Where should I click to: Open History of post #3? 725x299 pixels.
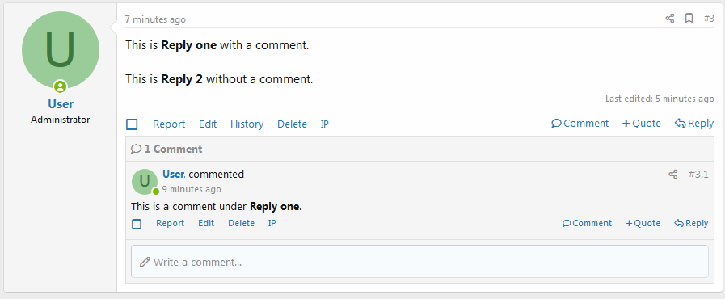pyautogui.click(x=247, y=124)
